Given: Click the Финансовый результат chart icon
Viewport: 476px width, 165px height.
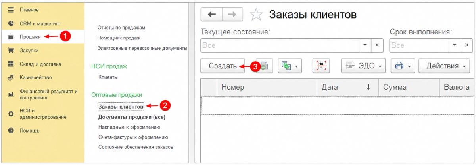Looking at the screenshot, I should [11, 94].
